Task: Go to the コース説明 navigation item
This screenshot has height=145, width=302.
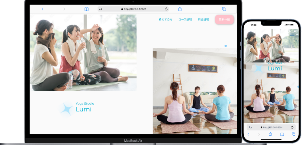Action: point(185,20)
